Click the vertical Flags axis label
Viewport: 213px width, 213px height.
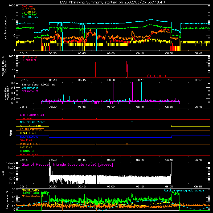click(x=11, y=133)
